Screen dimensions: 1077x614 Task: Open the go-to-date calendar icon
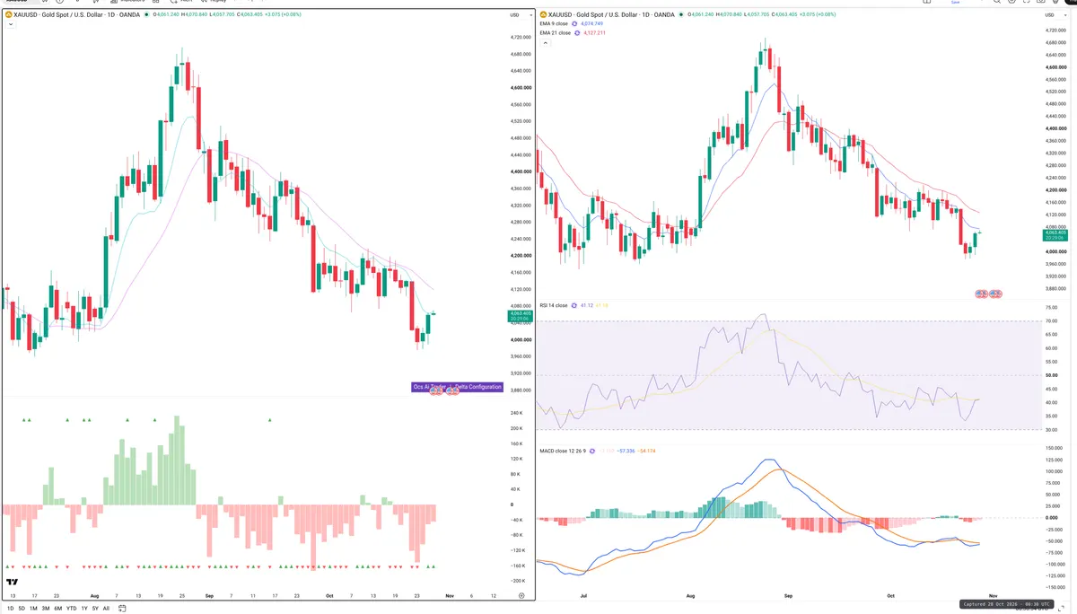click(122, 609)
